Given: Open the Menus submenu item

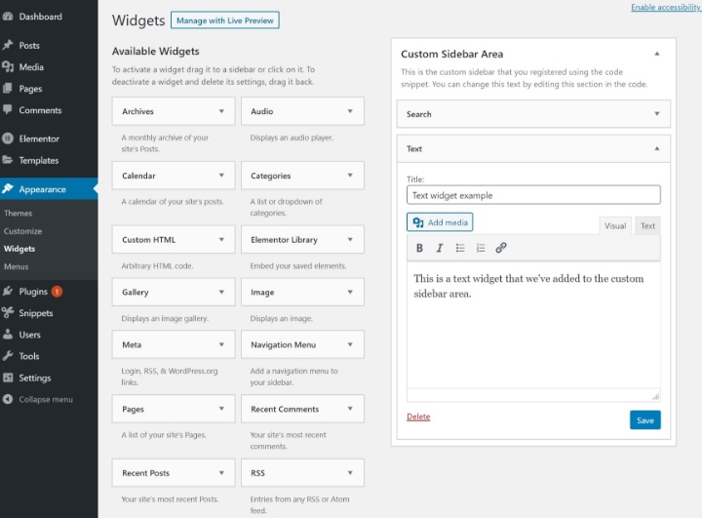Looking at the screenshot, I should (17, 266).
